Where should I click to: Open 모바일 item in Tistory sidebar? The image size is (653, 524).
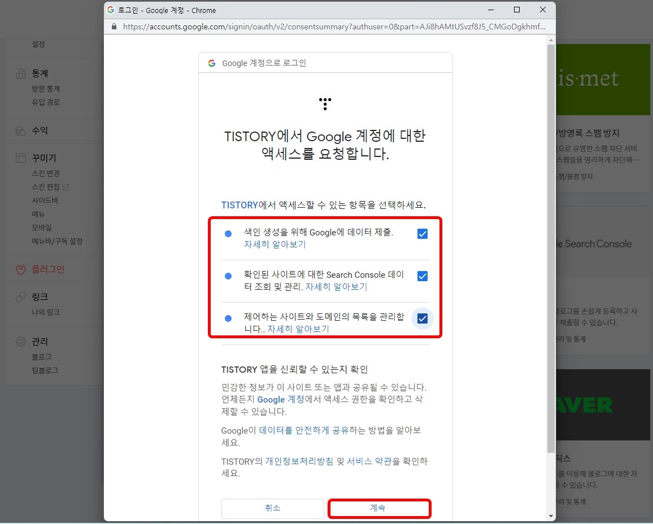click(42, 228)
